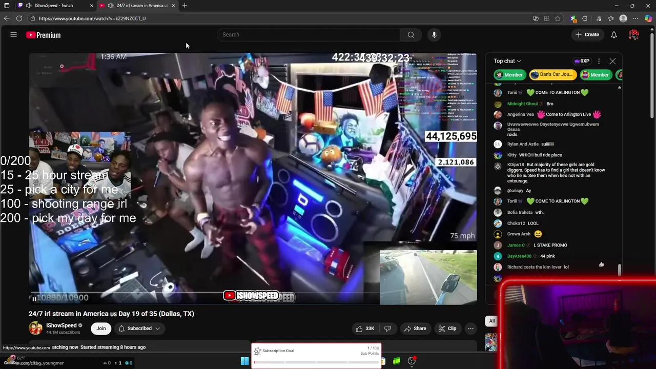Open the YouTube notifications bell
The image size is (656, 369).
613,35
